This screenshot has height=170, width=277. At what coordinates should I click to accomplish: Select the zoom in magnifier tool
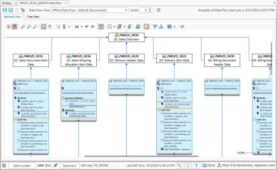pyautogui.click(x=23, y=26)
